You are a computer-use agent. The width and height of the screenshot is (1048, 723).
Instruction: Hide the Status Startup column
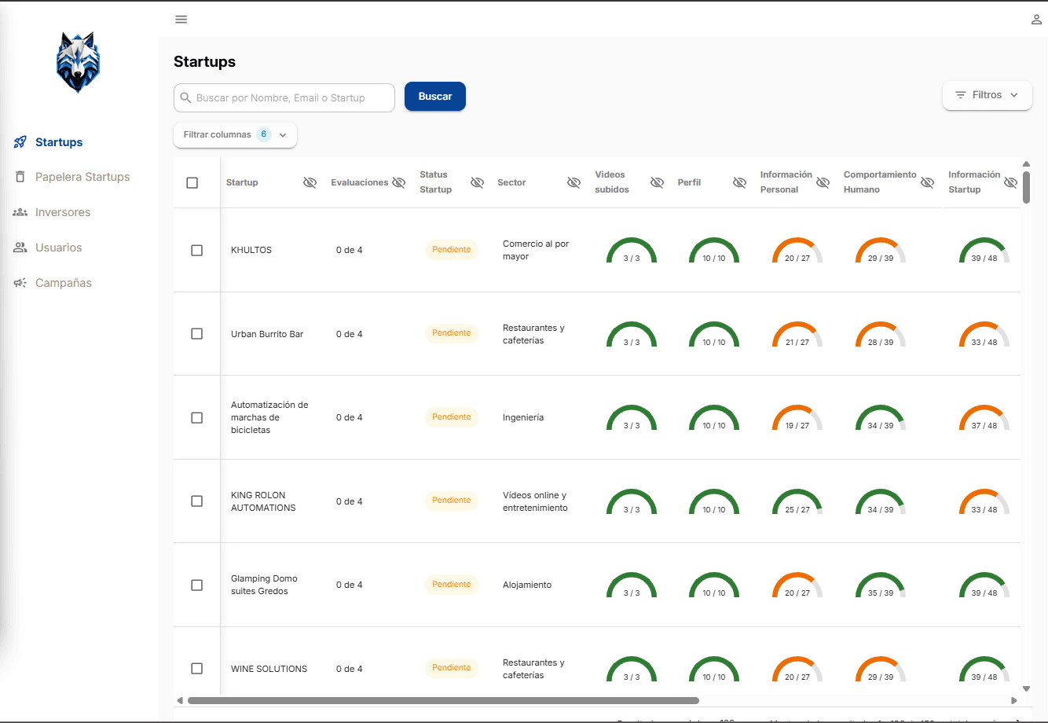coord(477,182)
